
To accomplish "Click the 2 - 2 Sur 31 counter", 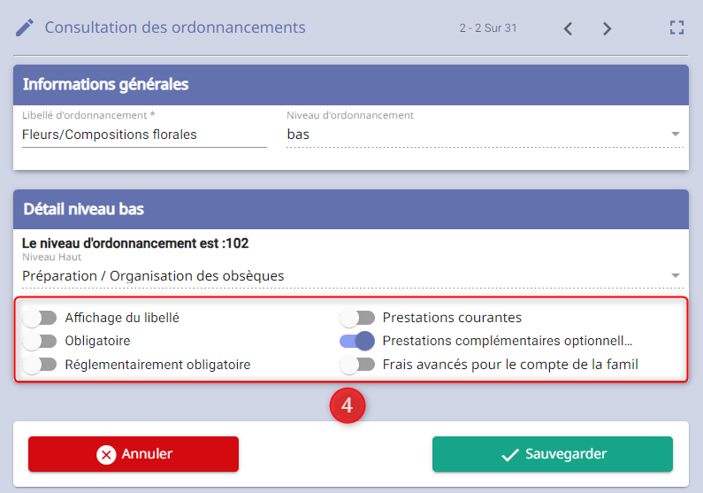I will point(488,28).
